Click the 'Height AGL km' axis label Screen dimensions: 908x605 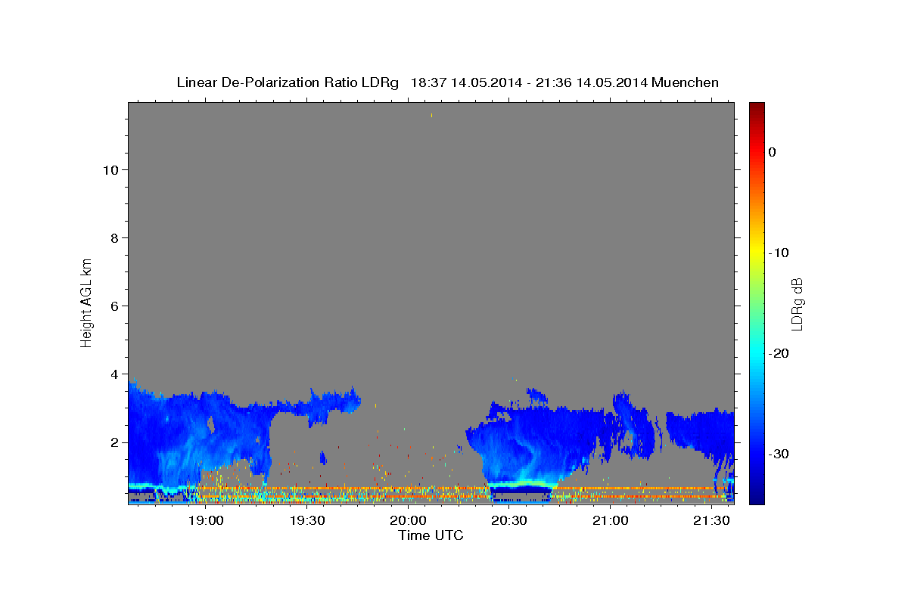[x=86, y=302]
